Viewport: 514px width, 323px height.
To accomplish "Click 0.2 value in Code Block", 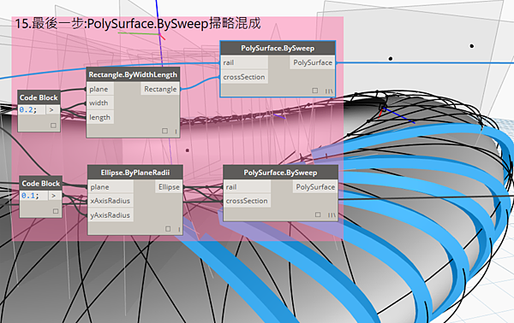I will (x=27, y=110).
